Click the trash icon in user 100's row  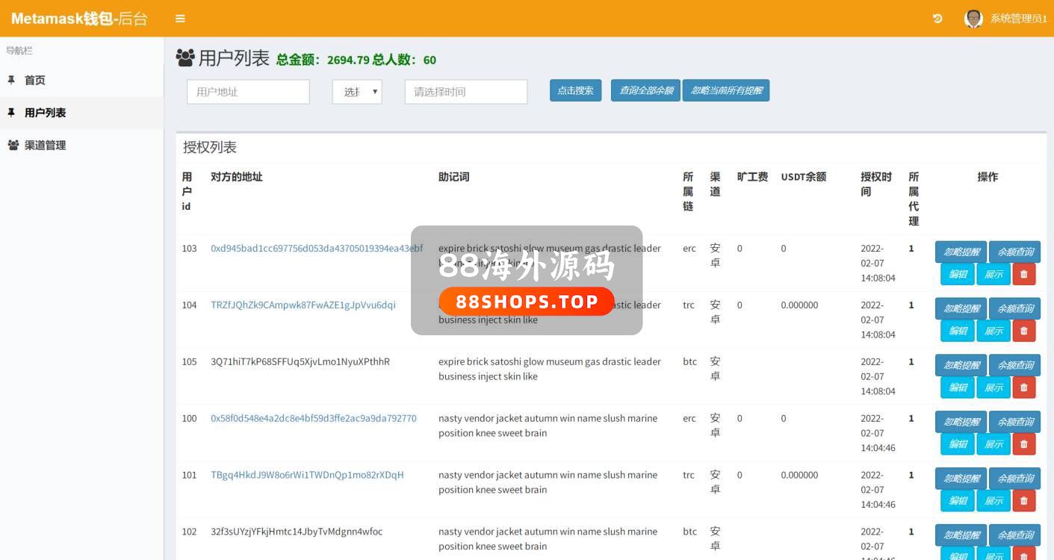coord(1023,444)
